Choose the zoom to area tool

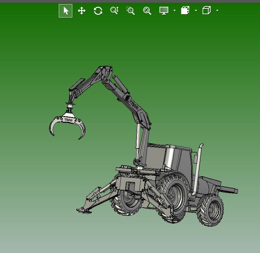(x=131, y=11)
